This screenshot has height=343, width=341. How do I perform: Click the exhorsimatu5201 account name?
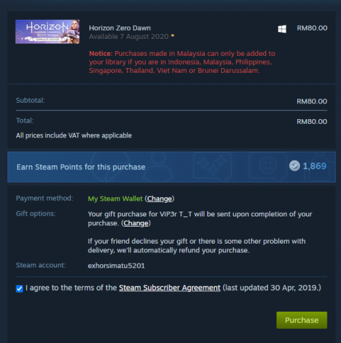[x=116, y=265]
